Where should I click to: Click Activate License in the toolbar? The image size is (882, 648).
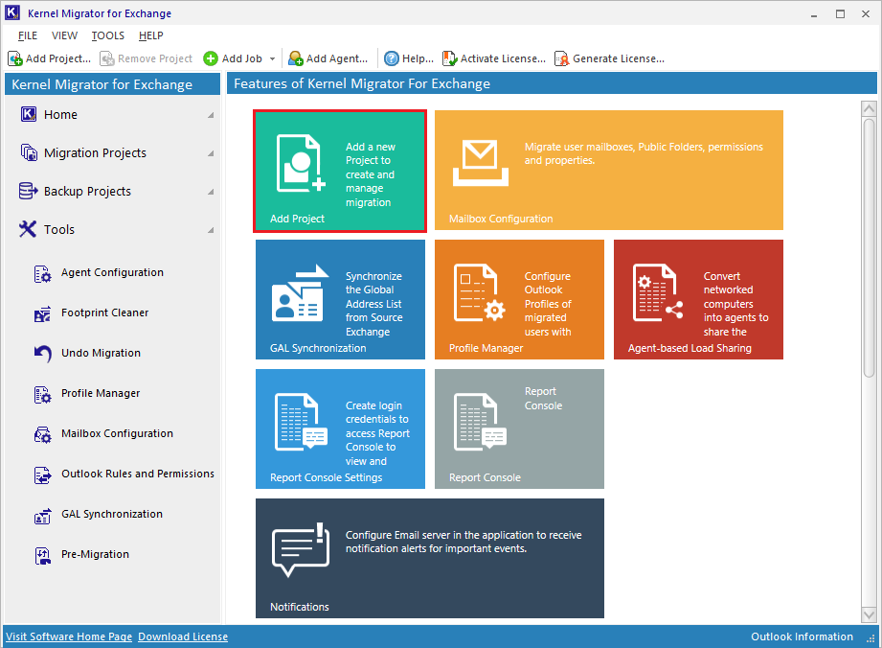tap(494, 58)
